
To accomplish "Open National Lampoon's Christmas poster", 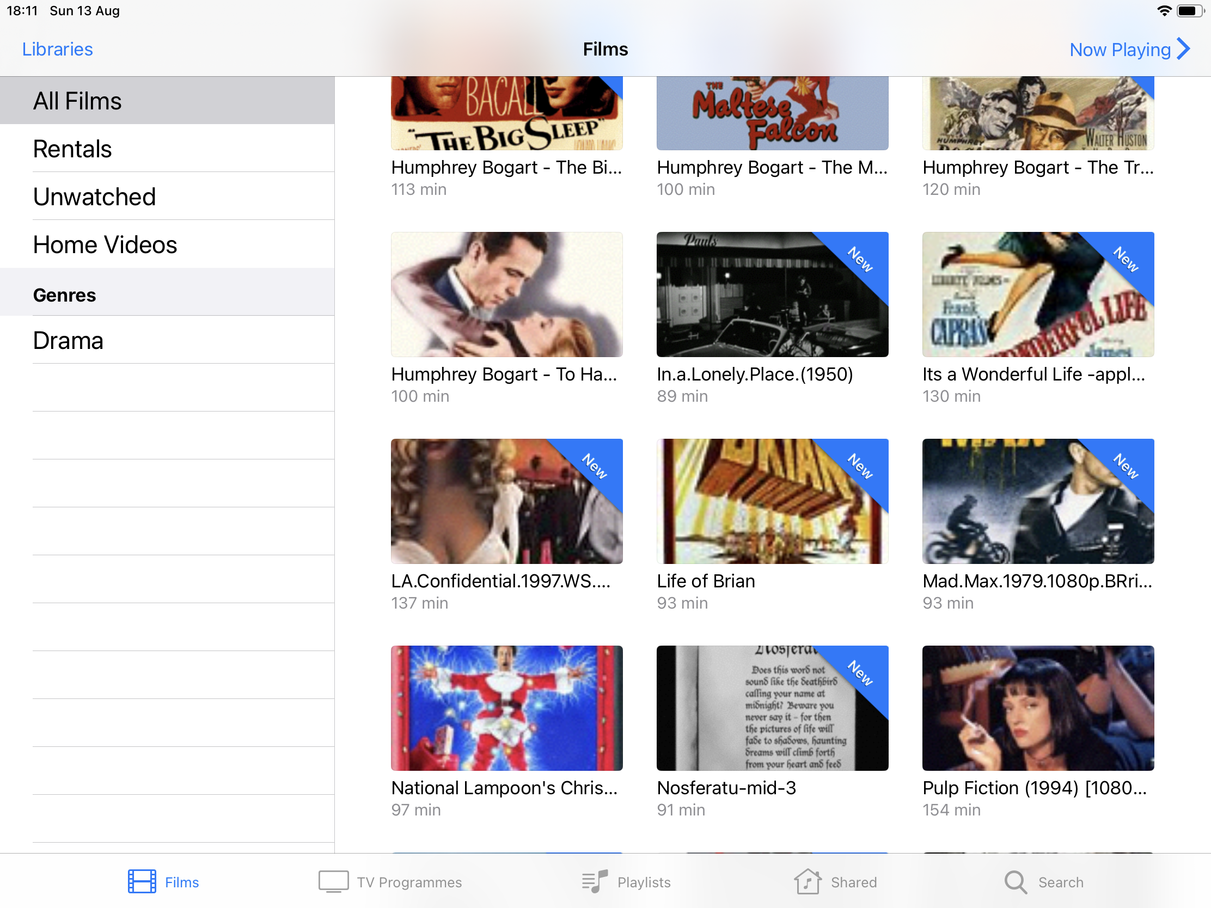I will [506, 708].
